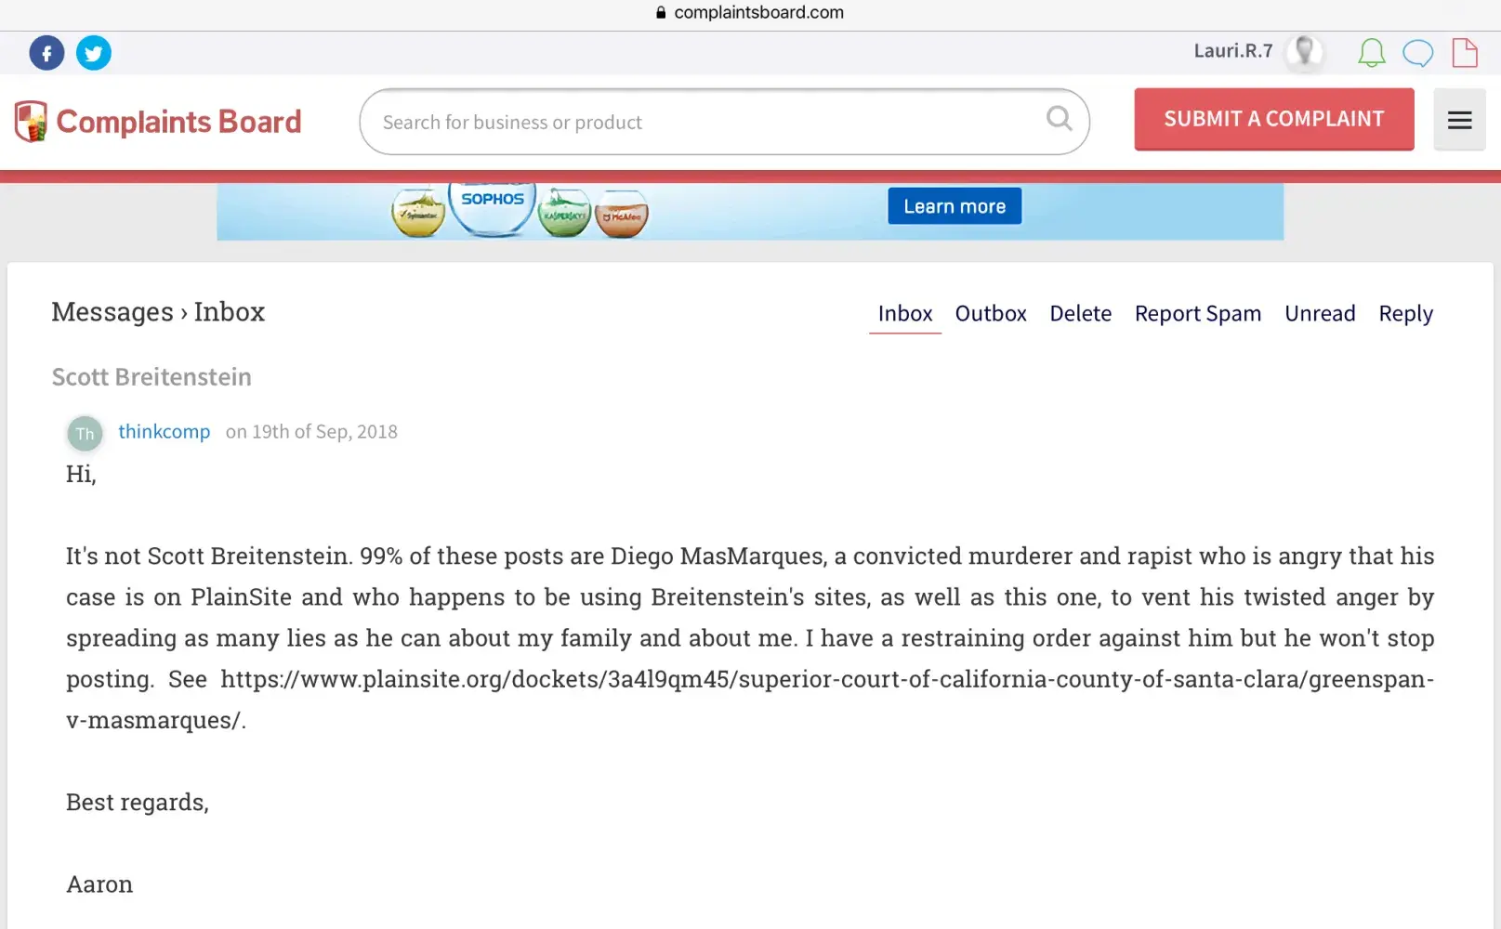Open the Facebook page icon
Image resolution: width=1501 pixels, height=929 pixels.
46,53
